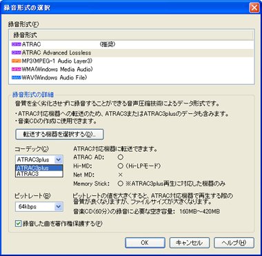Select the ATRAC recording format row

point(132,44)
